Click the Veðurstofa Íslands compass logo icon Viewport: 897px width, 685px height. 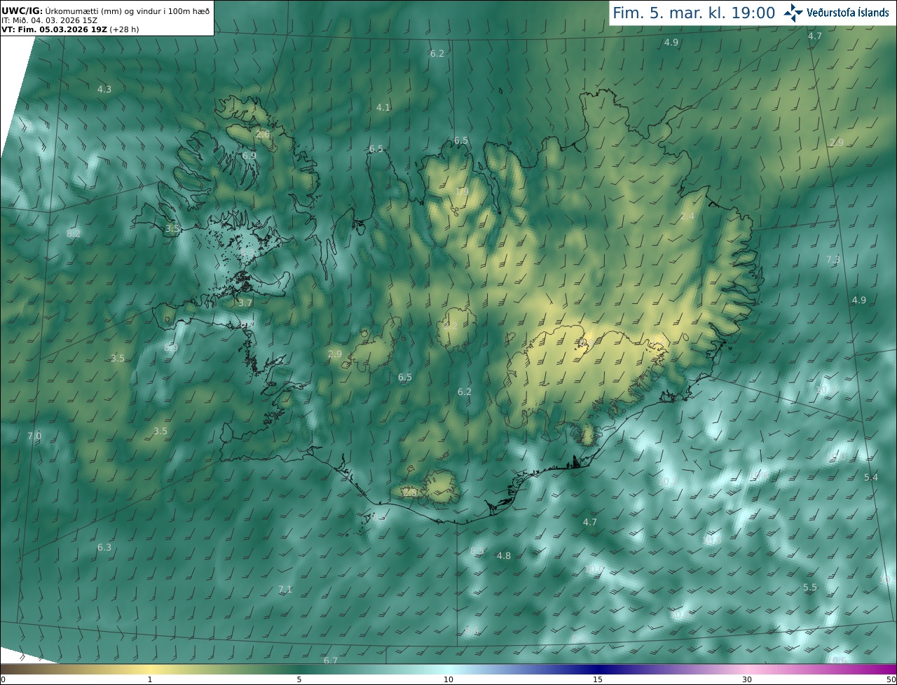793,12
